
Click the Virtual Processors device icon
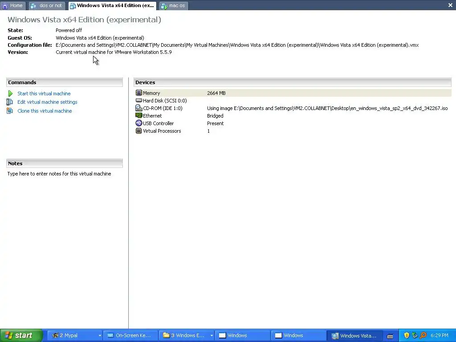pyautogui.click(x=139, y=130)
